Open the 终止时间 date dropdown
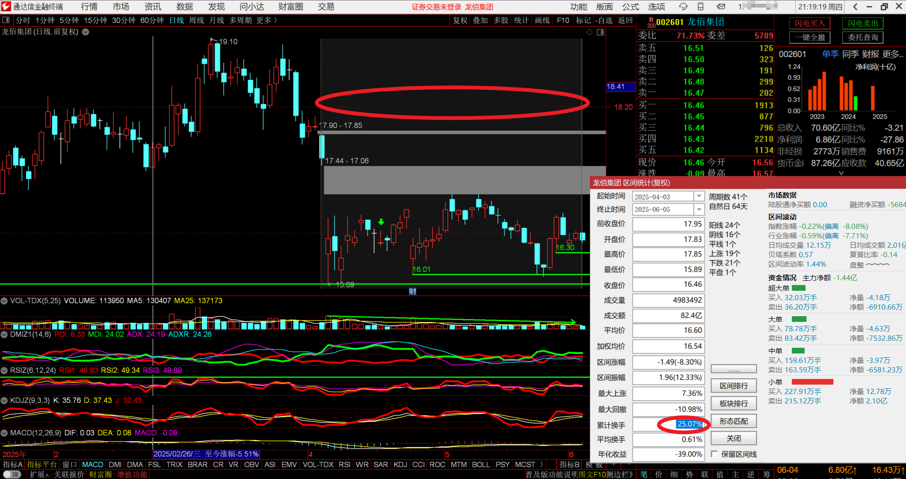 coord(699,209)
